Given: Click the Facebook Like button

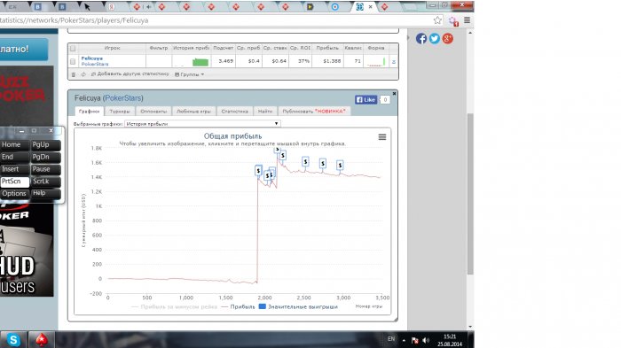Looking at the screenshot, I should coord(366,100).
